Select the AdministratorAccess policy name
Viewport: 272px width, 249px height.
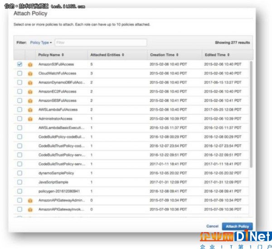pos(55,119)
